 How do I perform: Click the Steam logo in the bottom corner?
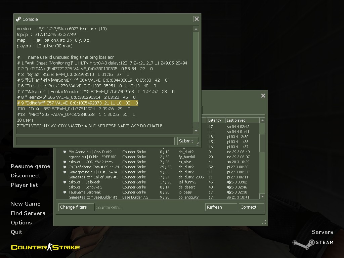tap(313, 244)
